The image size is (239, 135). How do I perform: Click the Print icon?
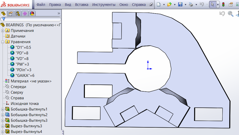191,4
